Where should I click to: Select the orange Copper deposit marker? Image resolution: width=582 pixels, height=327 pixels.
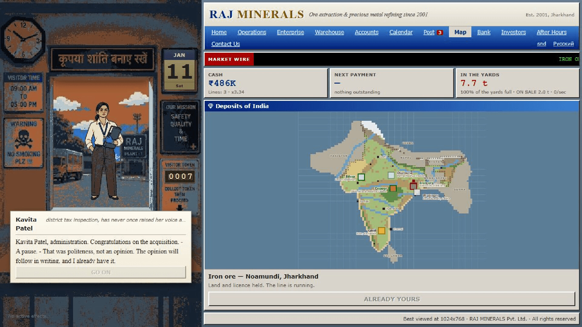[x=393, y=188]
